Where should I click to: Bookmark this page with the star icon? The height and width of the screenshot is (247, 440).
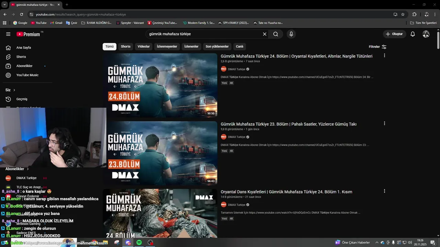pyautogui.click(x=403, y=14)
